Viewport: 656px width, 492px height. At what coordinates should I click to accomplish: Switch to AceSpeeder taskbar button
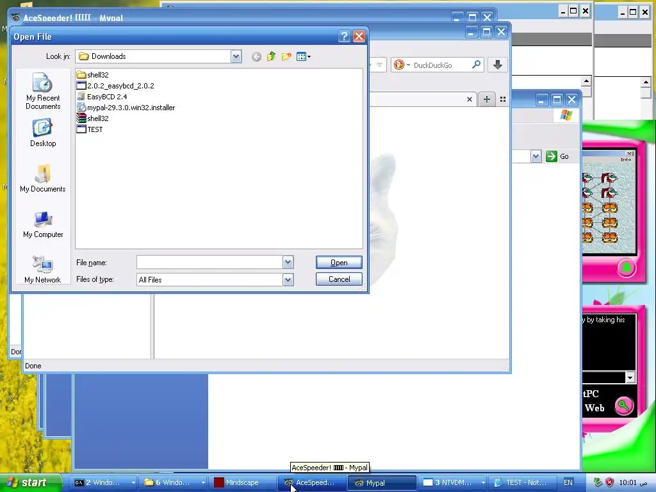pos(312,482)
